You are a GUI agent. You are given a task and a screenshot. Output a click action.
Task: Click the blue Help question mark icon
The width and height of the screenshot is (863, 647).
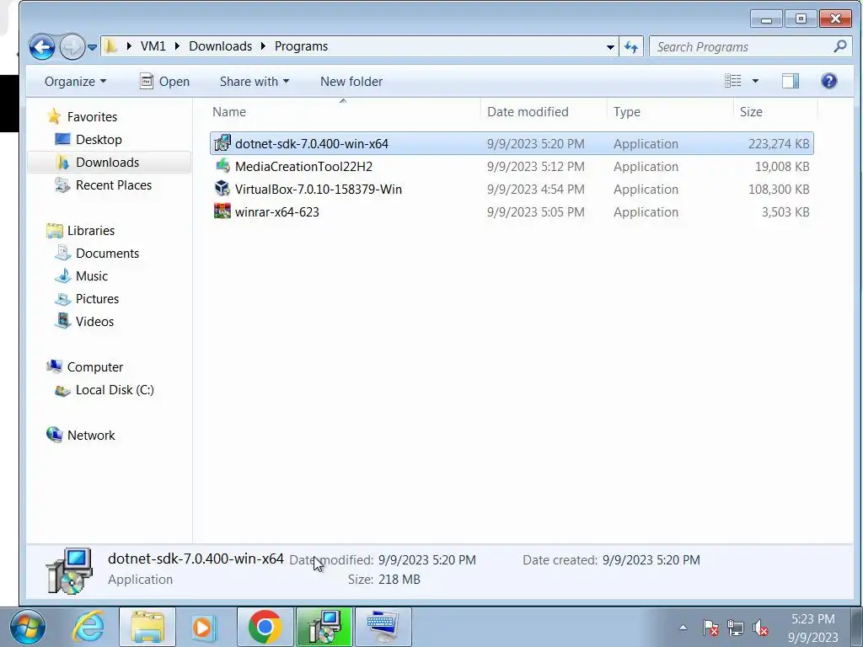pyautogui.click(x=829, y=81)
